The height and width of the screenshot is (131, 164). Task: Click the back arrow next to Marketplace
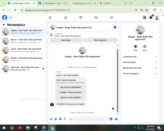[x=4, y=25]
